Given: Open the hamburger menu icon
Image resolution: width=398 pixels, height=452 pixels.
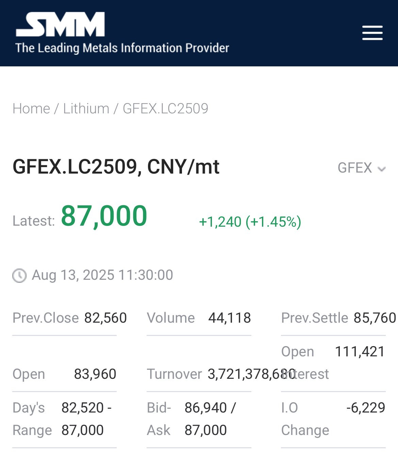Looking at the screenshot, I should tap(372, 33).
